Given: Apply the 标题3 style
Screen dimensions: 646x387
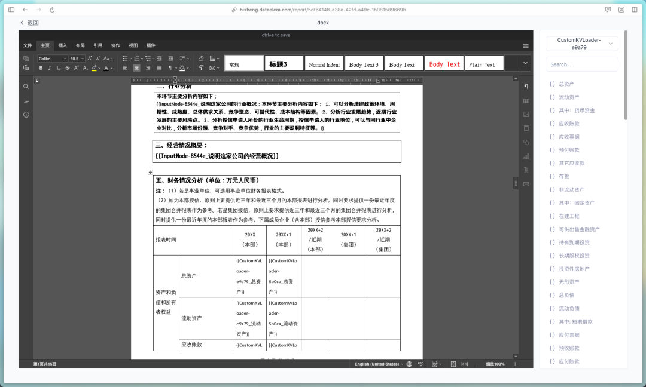Looking at the screenshot, I should 284,63.
